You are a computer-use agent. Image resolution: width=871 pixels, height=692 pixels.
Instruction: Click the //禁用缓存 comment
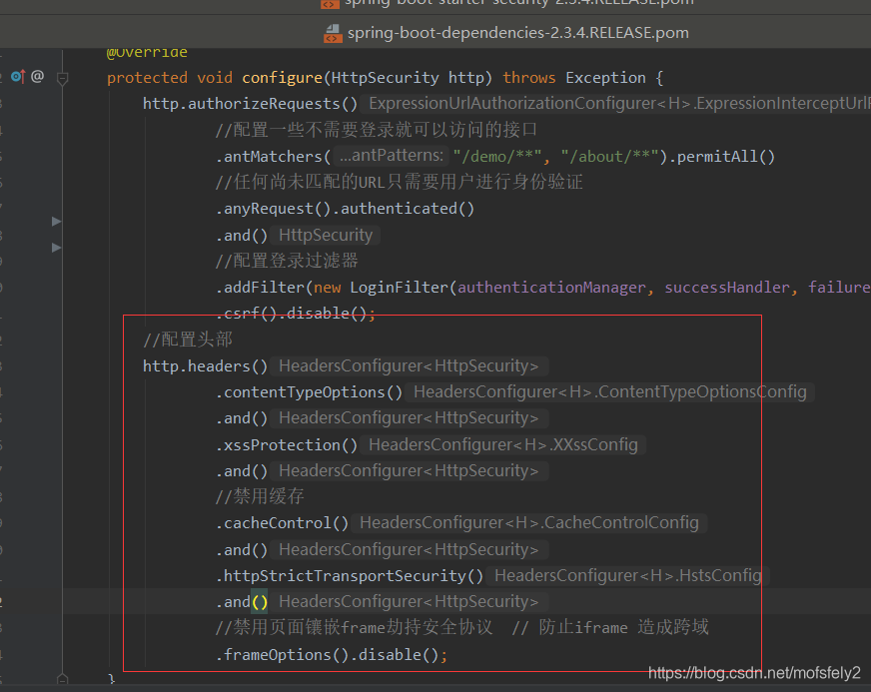point(260,496)
